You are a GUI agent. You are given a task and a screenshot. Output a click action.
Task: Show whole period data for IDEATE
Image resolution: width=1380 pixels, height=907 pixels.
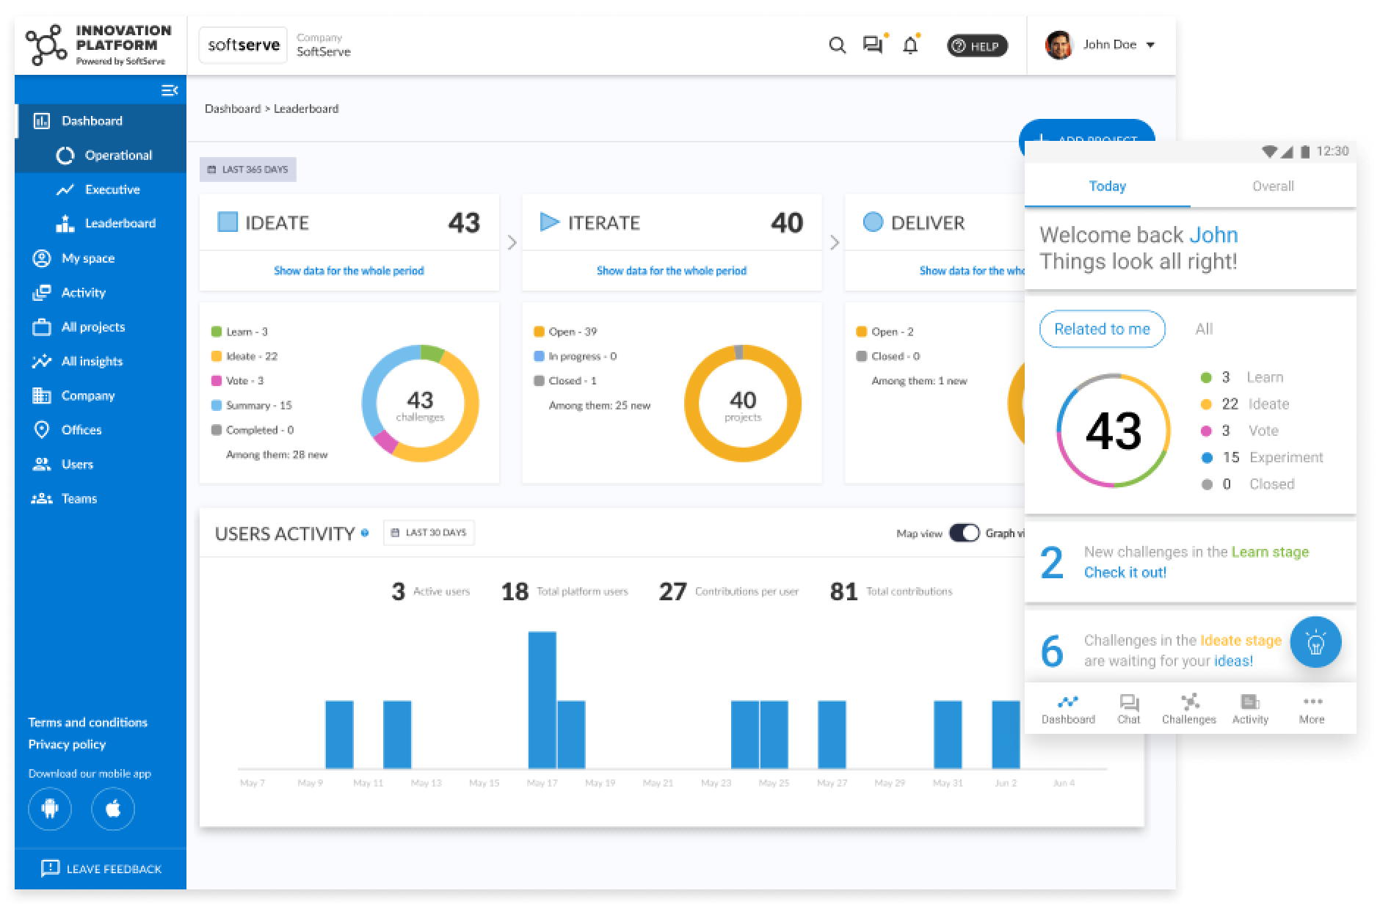pos(349,271)
